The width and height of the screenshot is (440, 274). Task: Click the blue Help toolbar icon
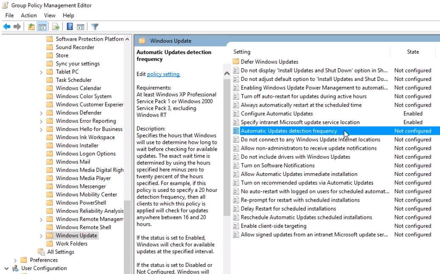point(70,27)
